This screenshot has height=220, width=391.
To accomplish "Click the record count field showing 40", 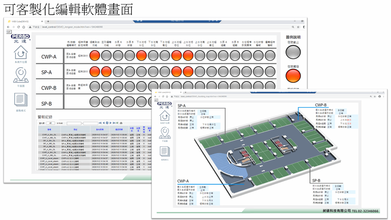I will pos(50,123).
